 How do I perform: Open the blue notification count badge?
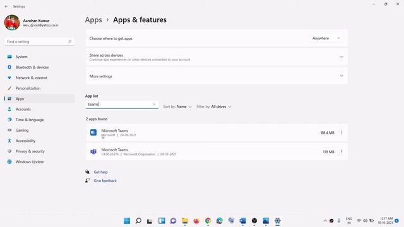tap(397, 221)
